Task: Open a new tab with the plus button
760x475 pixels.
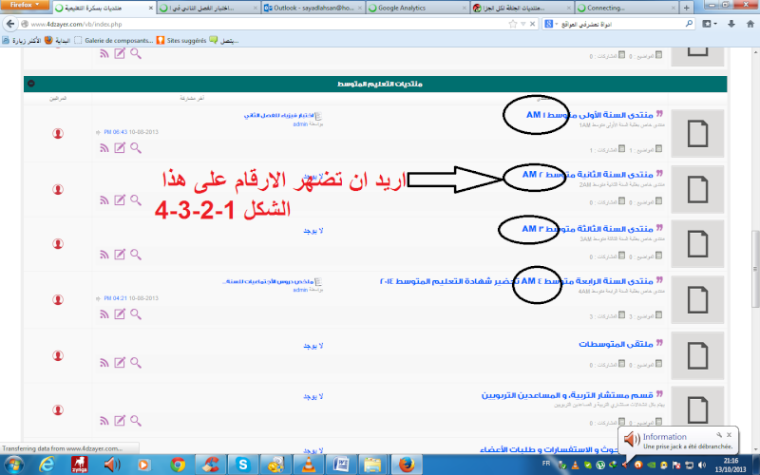Action: click(686, 8)
